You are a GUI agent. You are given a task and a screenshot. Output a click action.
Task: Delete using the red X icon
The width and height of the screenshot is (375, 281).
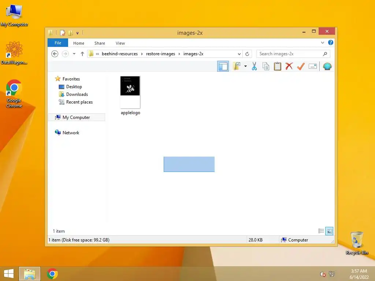[289, 66]
